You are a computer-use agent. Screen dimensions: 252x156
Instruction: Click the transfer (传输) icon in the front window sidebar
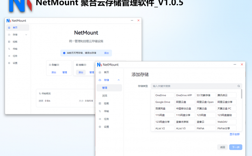click(x=100, y=111)
